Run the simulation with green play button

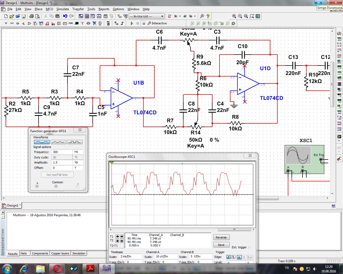pyautogui.click(x=132, y=24)
